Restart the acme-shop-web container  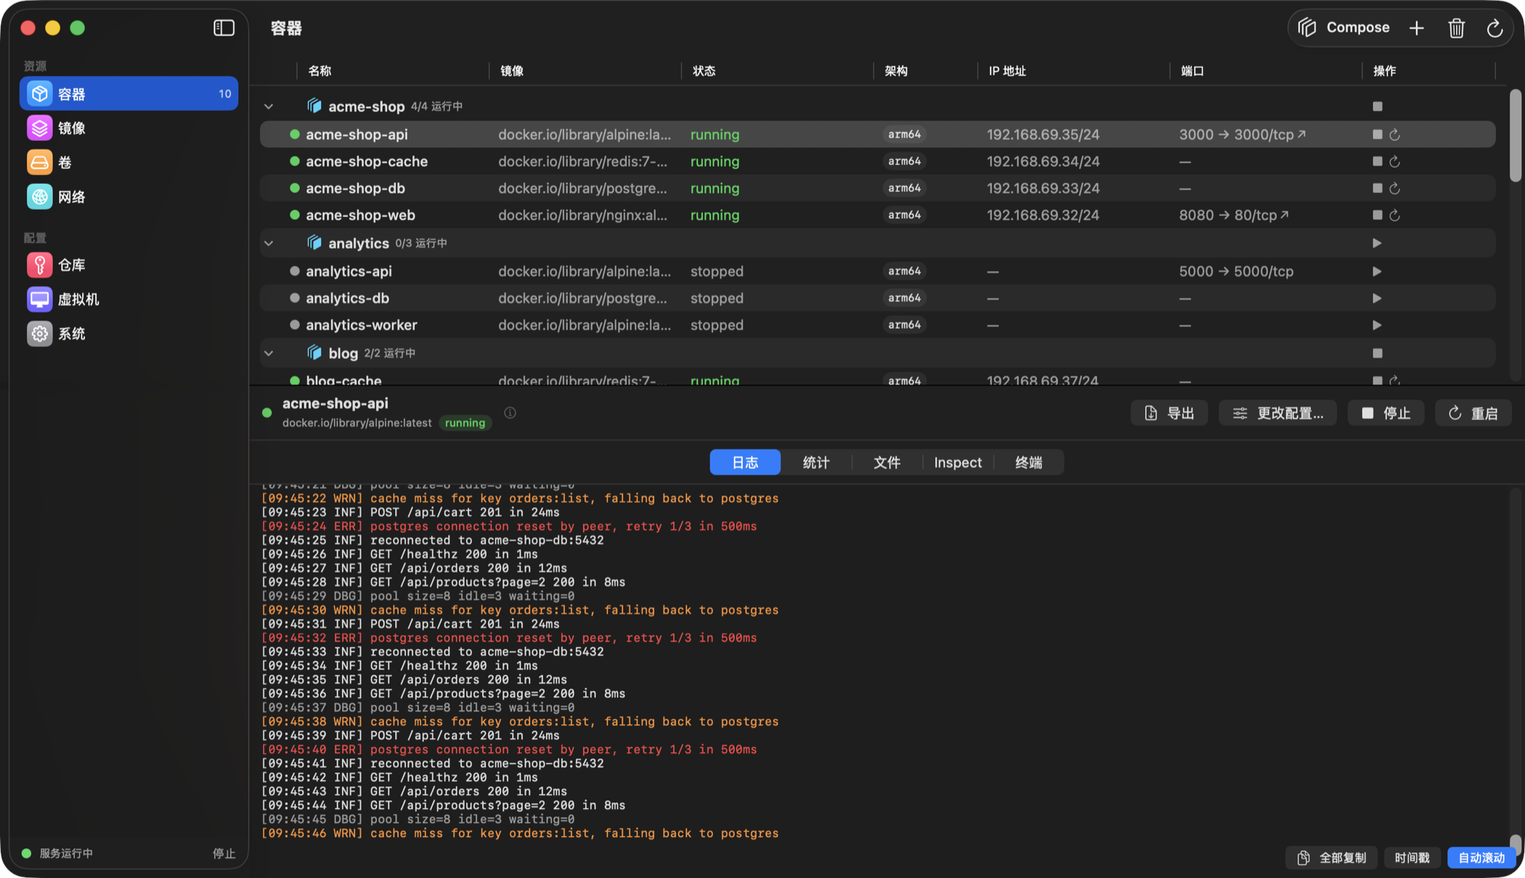(1395, 215)
